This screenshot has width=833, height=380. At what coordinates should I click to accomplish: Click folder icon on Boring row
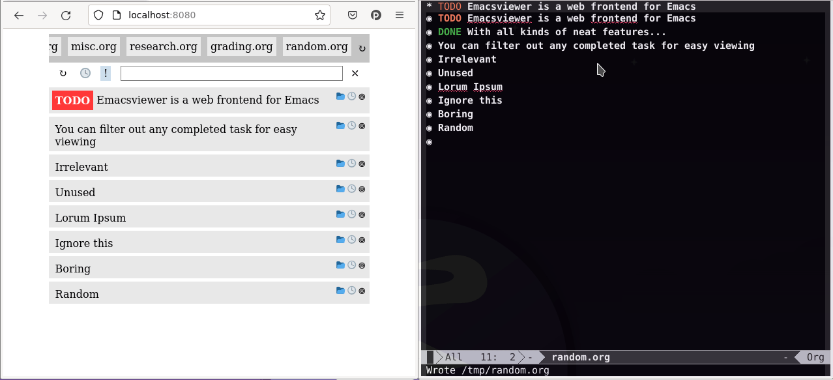point(340,265)
